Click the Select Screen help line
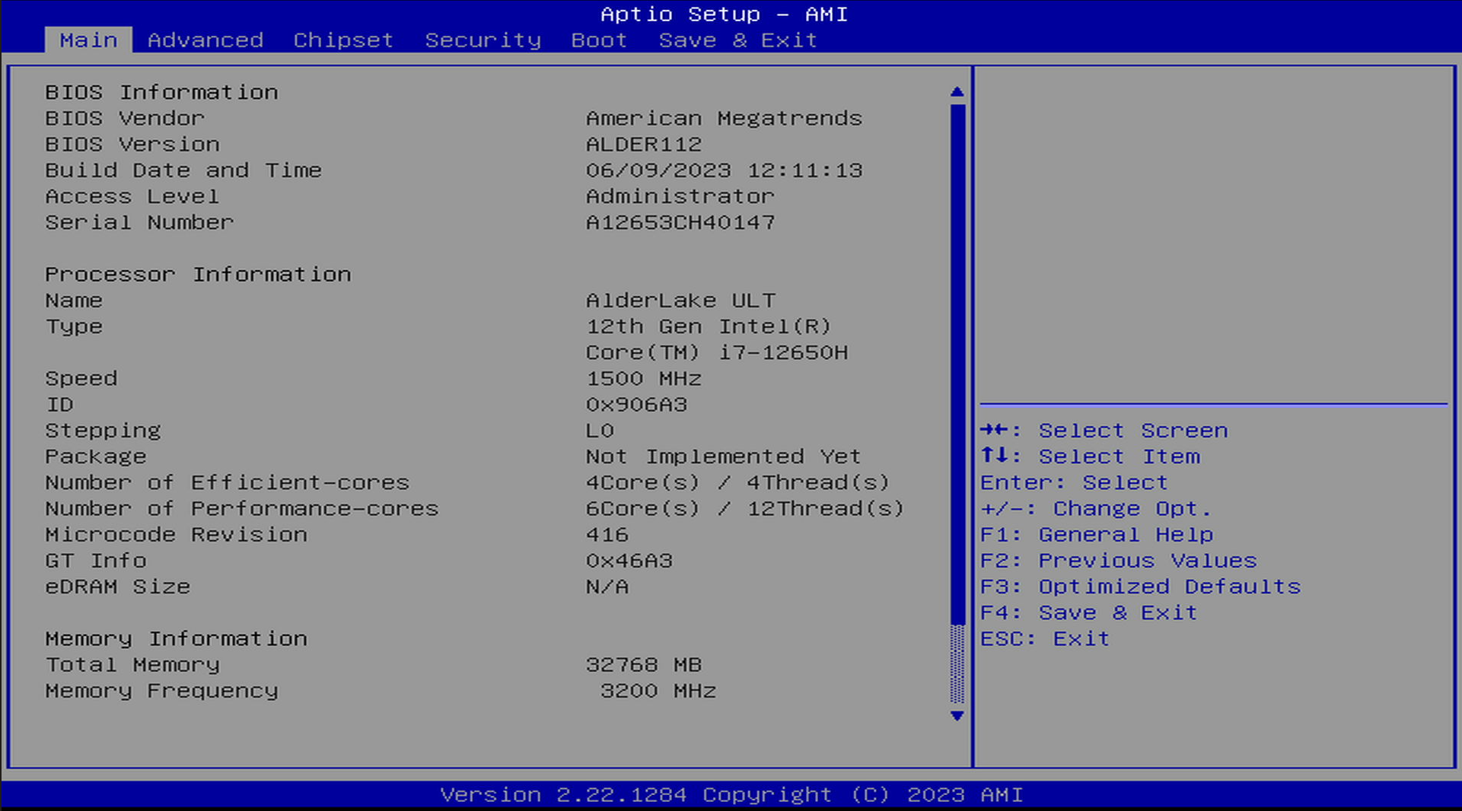This screenshot has height=811, width=1462. tap(1104, 430)
